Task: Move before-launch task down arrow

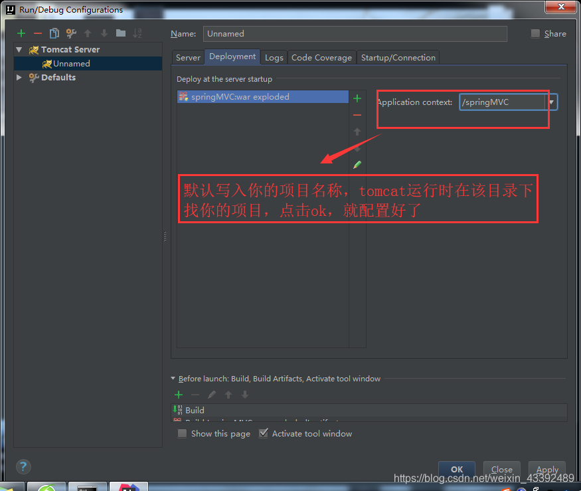Action: coord(245,395)
